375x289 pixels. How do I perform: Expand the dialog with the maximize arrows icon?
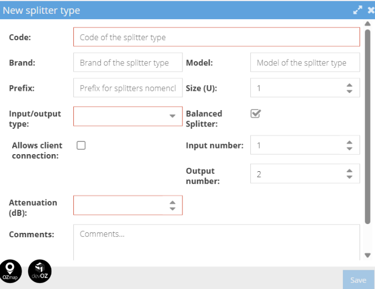tap(357, 10)
